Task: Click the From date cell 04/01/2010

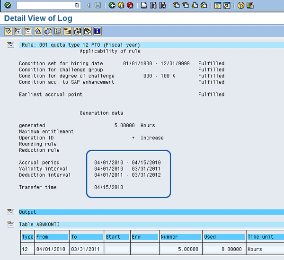Action: (51, 249)
